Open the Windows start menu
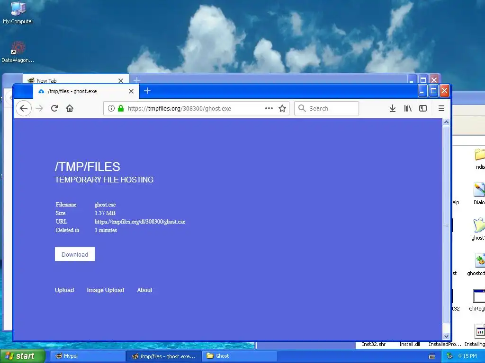Image resolution: width=485 pixels, height=363 pixels. click(x=22, y=356)
